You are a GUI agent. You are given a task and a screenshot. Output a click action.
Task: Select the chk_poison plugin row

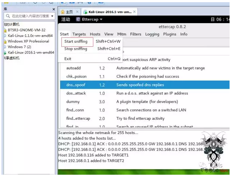coord(145,77)
